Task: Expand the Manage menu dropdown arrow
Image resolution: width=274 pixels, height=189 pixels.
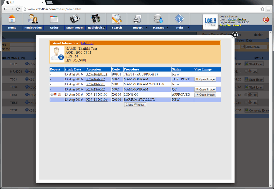Action: [167, 28]
